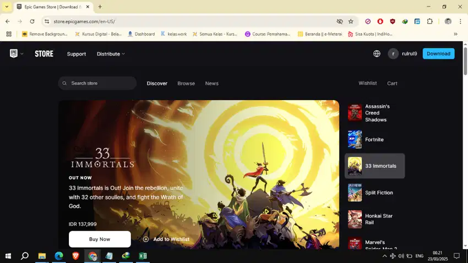Viewport: 468px width, 263px height.
Task: Open the Sisa Kuota IndiHome bookmark
Action: 370,34
